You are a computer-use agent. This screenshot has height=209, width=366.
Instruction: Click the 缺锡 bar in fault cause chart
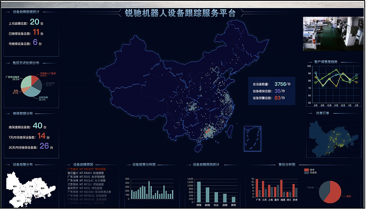(207, 195)
